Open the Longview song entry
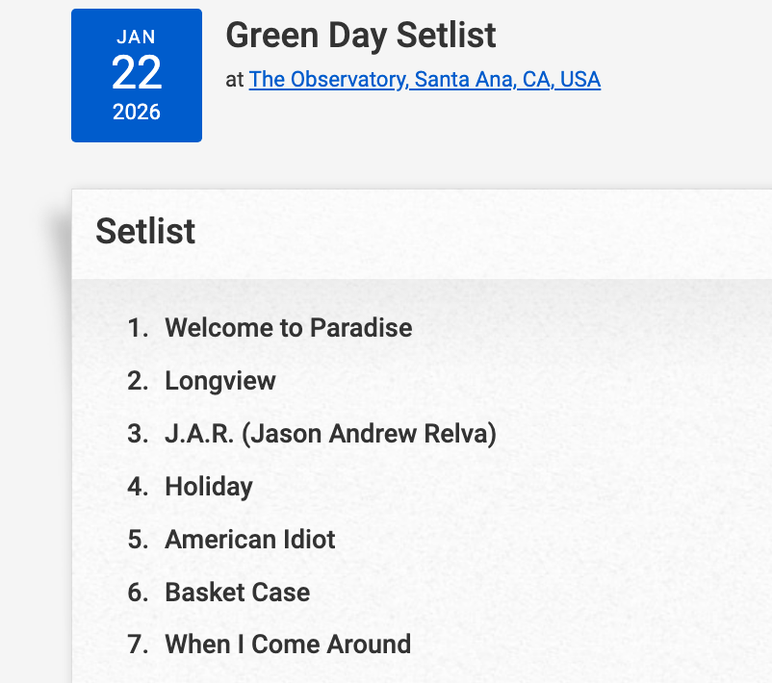Viewport: 772px width, 683px height. click(x=220, y=381)
